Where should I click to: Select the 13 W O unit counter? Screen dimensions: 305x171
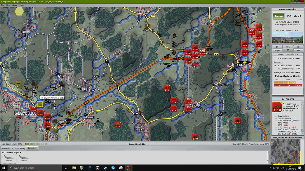coord(244,52)
